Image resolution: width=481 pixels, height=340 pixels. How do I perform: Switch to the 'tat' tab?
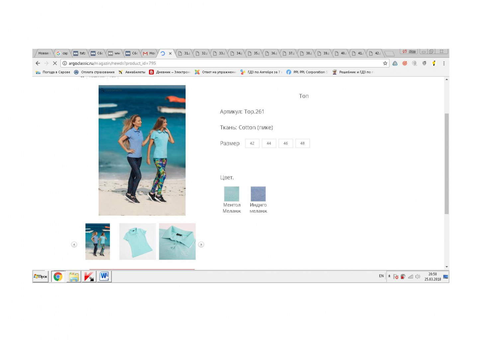(79, 53)
